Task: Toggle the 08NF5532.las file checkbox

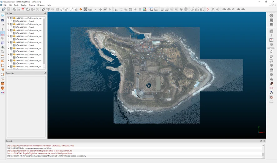Action: [11, 24]
